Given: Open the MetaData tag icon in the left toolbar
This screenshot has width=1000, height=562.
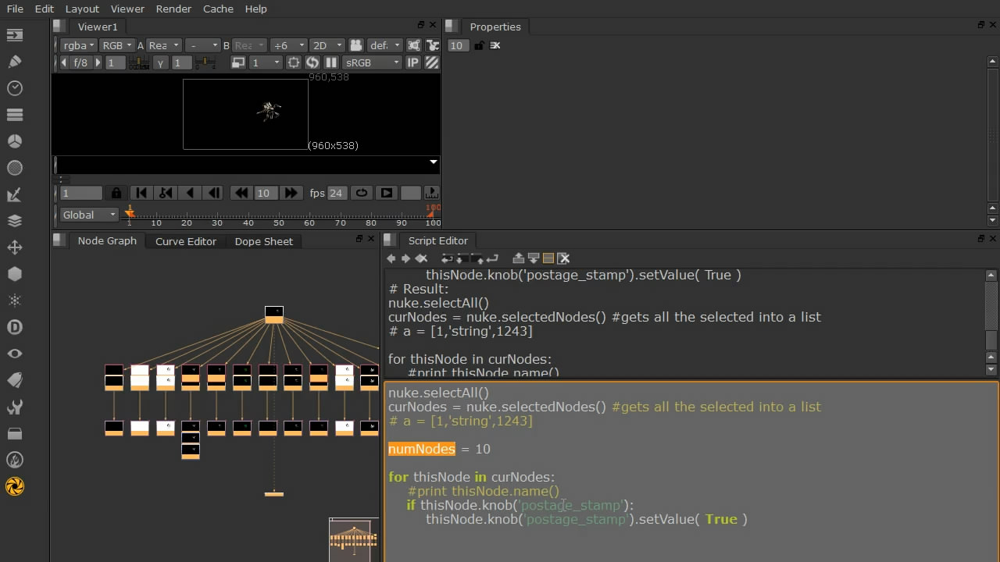Looking at the screenshot, I should pos(14,380).
